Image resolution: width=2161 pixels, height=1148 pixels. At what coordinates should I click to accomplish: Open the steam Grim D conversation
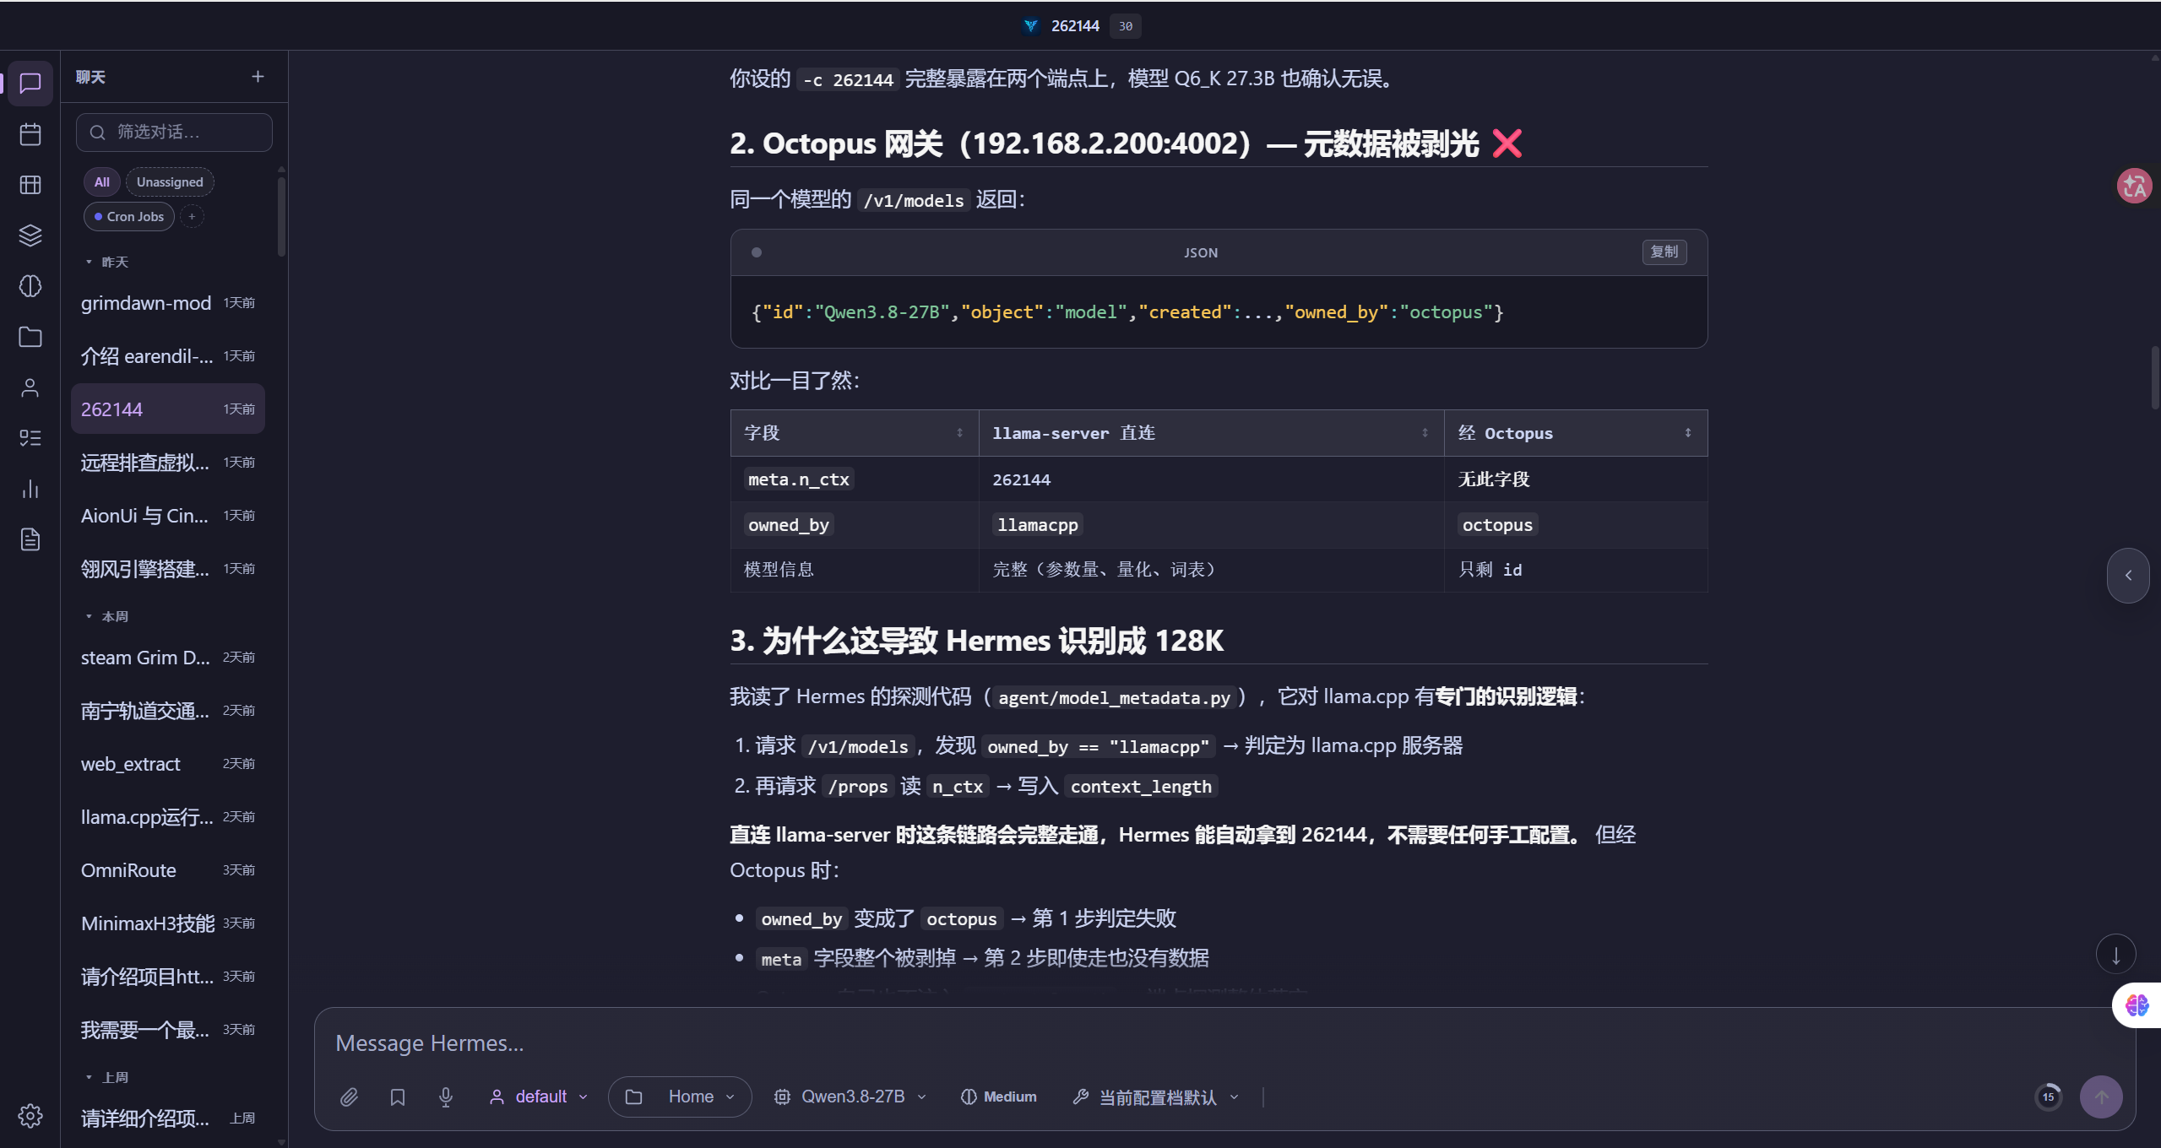pyautogui.click(x=168, y=658)
